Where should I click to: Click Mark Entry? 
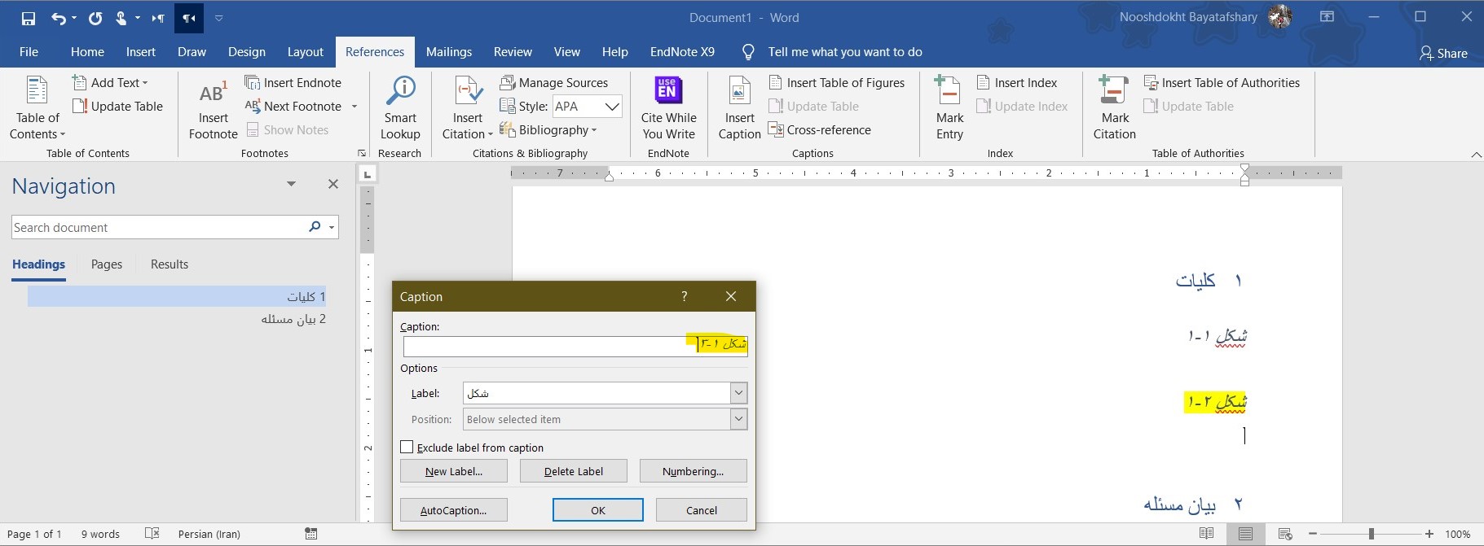click(949, 109)
